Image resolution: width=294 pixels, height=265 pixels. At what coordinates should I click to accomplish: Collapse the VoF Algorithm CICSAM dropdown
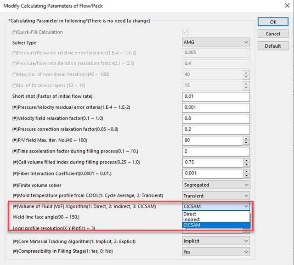216,206
